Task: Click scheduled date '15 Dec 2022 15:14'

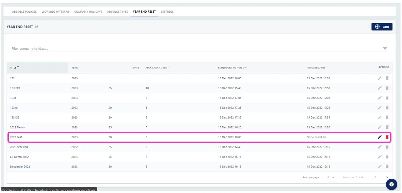Action: coord(229,157)
